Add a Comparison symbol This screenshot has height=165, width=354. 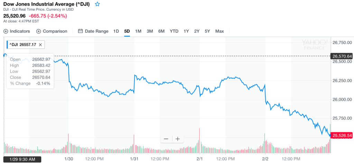52,31
